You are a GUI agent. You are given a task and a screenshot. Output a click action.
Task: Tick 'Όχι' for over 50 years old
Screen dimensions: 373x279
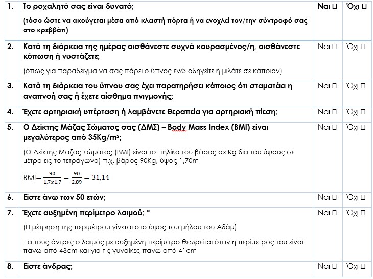[363, 197]
